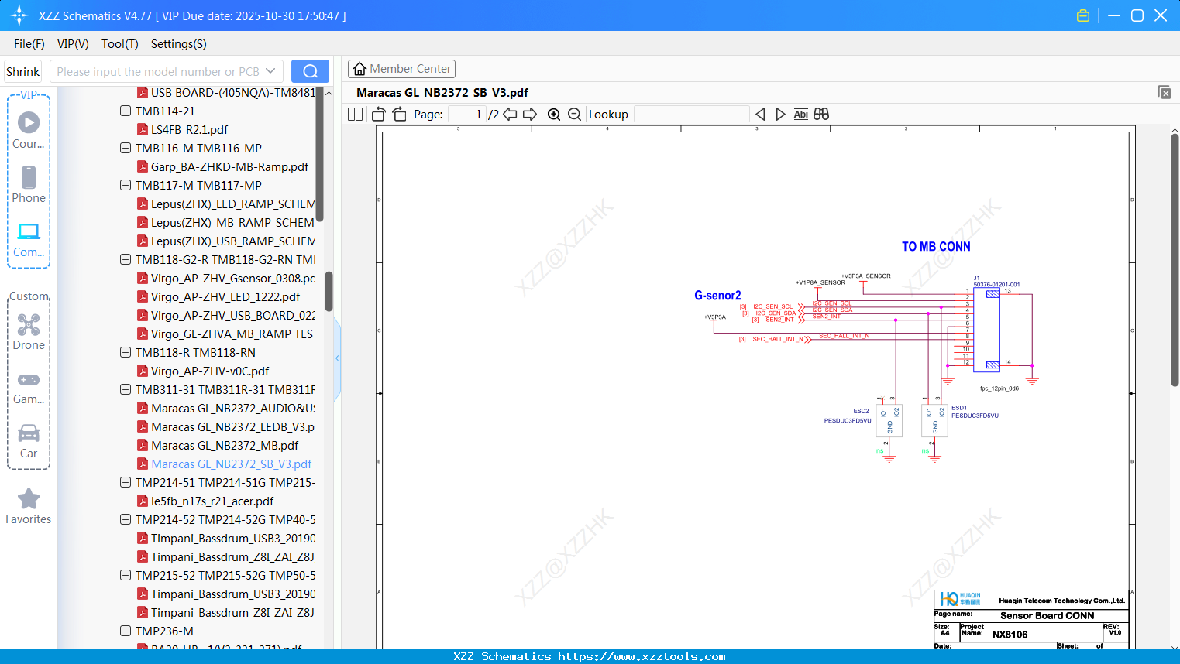1180x664 pixels.
Task: Click the zoom out magnifier
Action: (574, 115)
